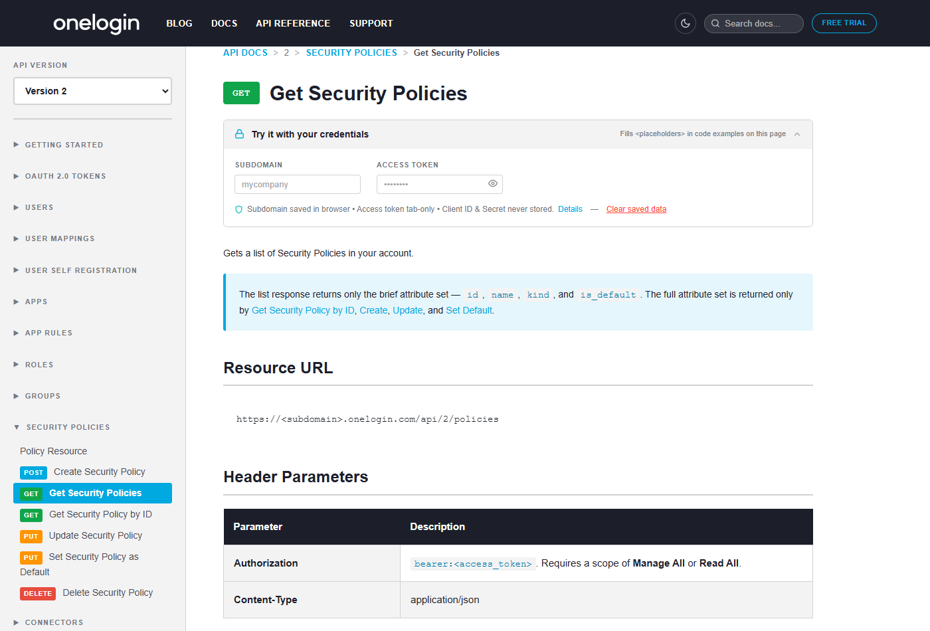Click application/json description cell
The image size is (930, 631).
click(x=606, y=600)
